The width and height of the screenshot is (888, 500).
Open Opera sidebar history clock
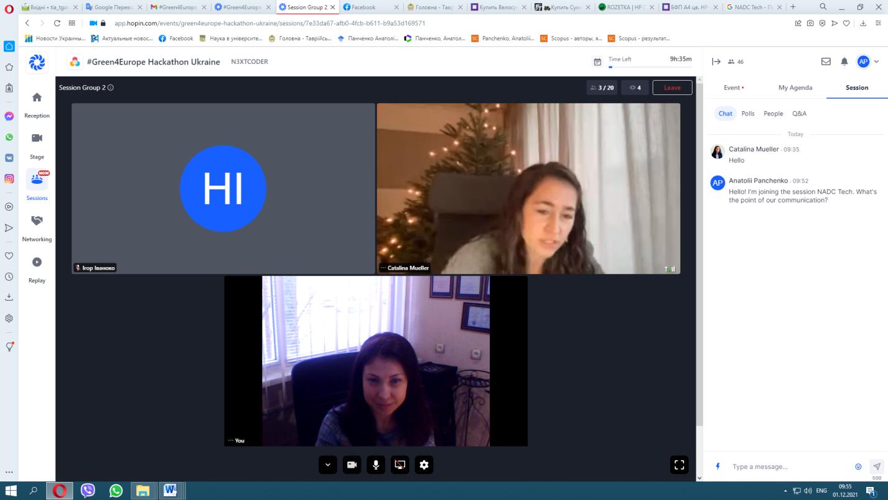click(9, 276)
